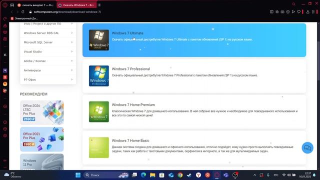Expand the Р7-Офис category arrow
Image resolution: width=320 pixels, height=180 pixels.
point(72,79)
